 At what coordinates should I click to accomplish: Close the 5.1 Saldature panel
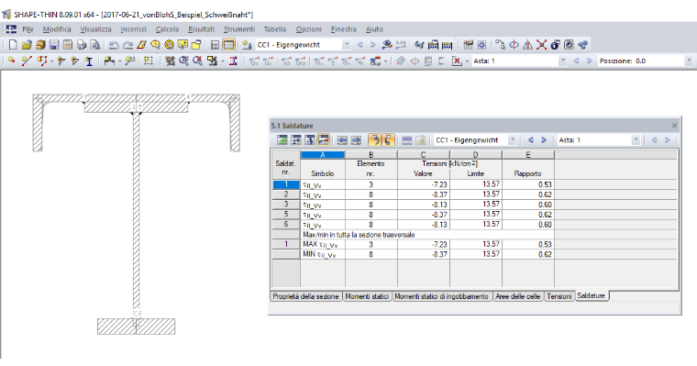(x=674, y=126)
